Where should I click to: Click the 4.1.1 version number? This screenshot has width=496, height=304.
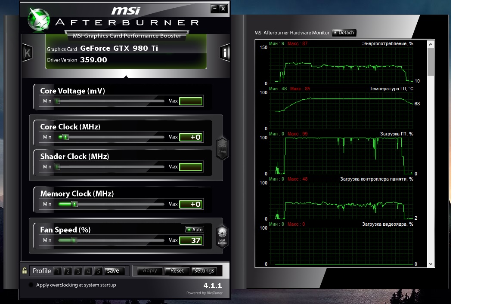[213, 286]
